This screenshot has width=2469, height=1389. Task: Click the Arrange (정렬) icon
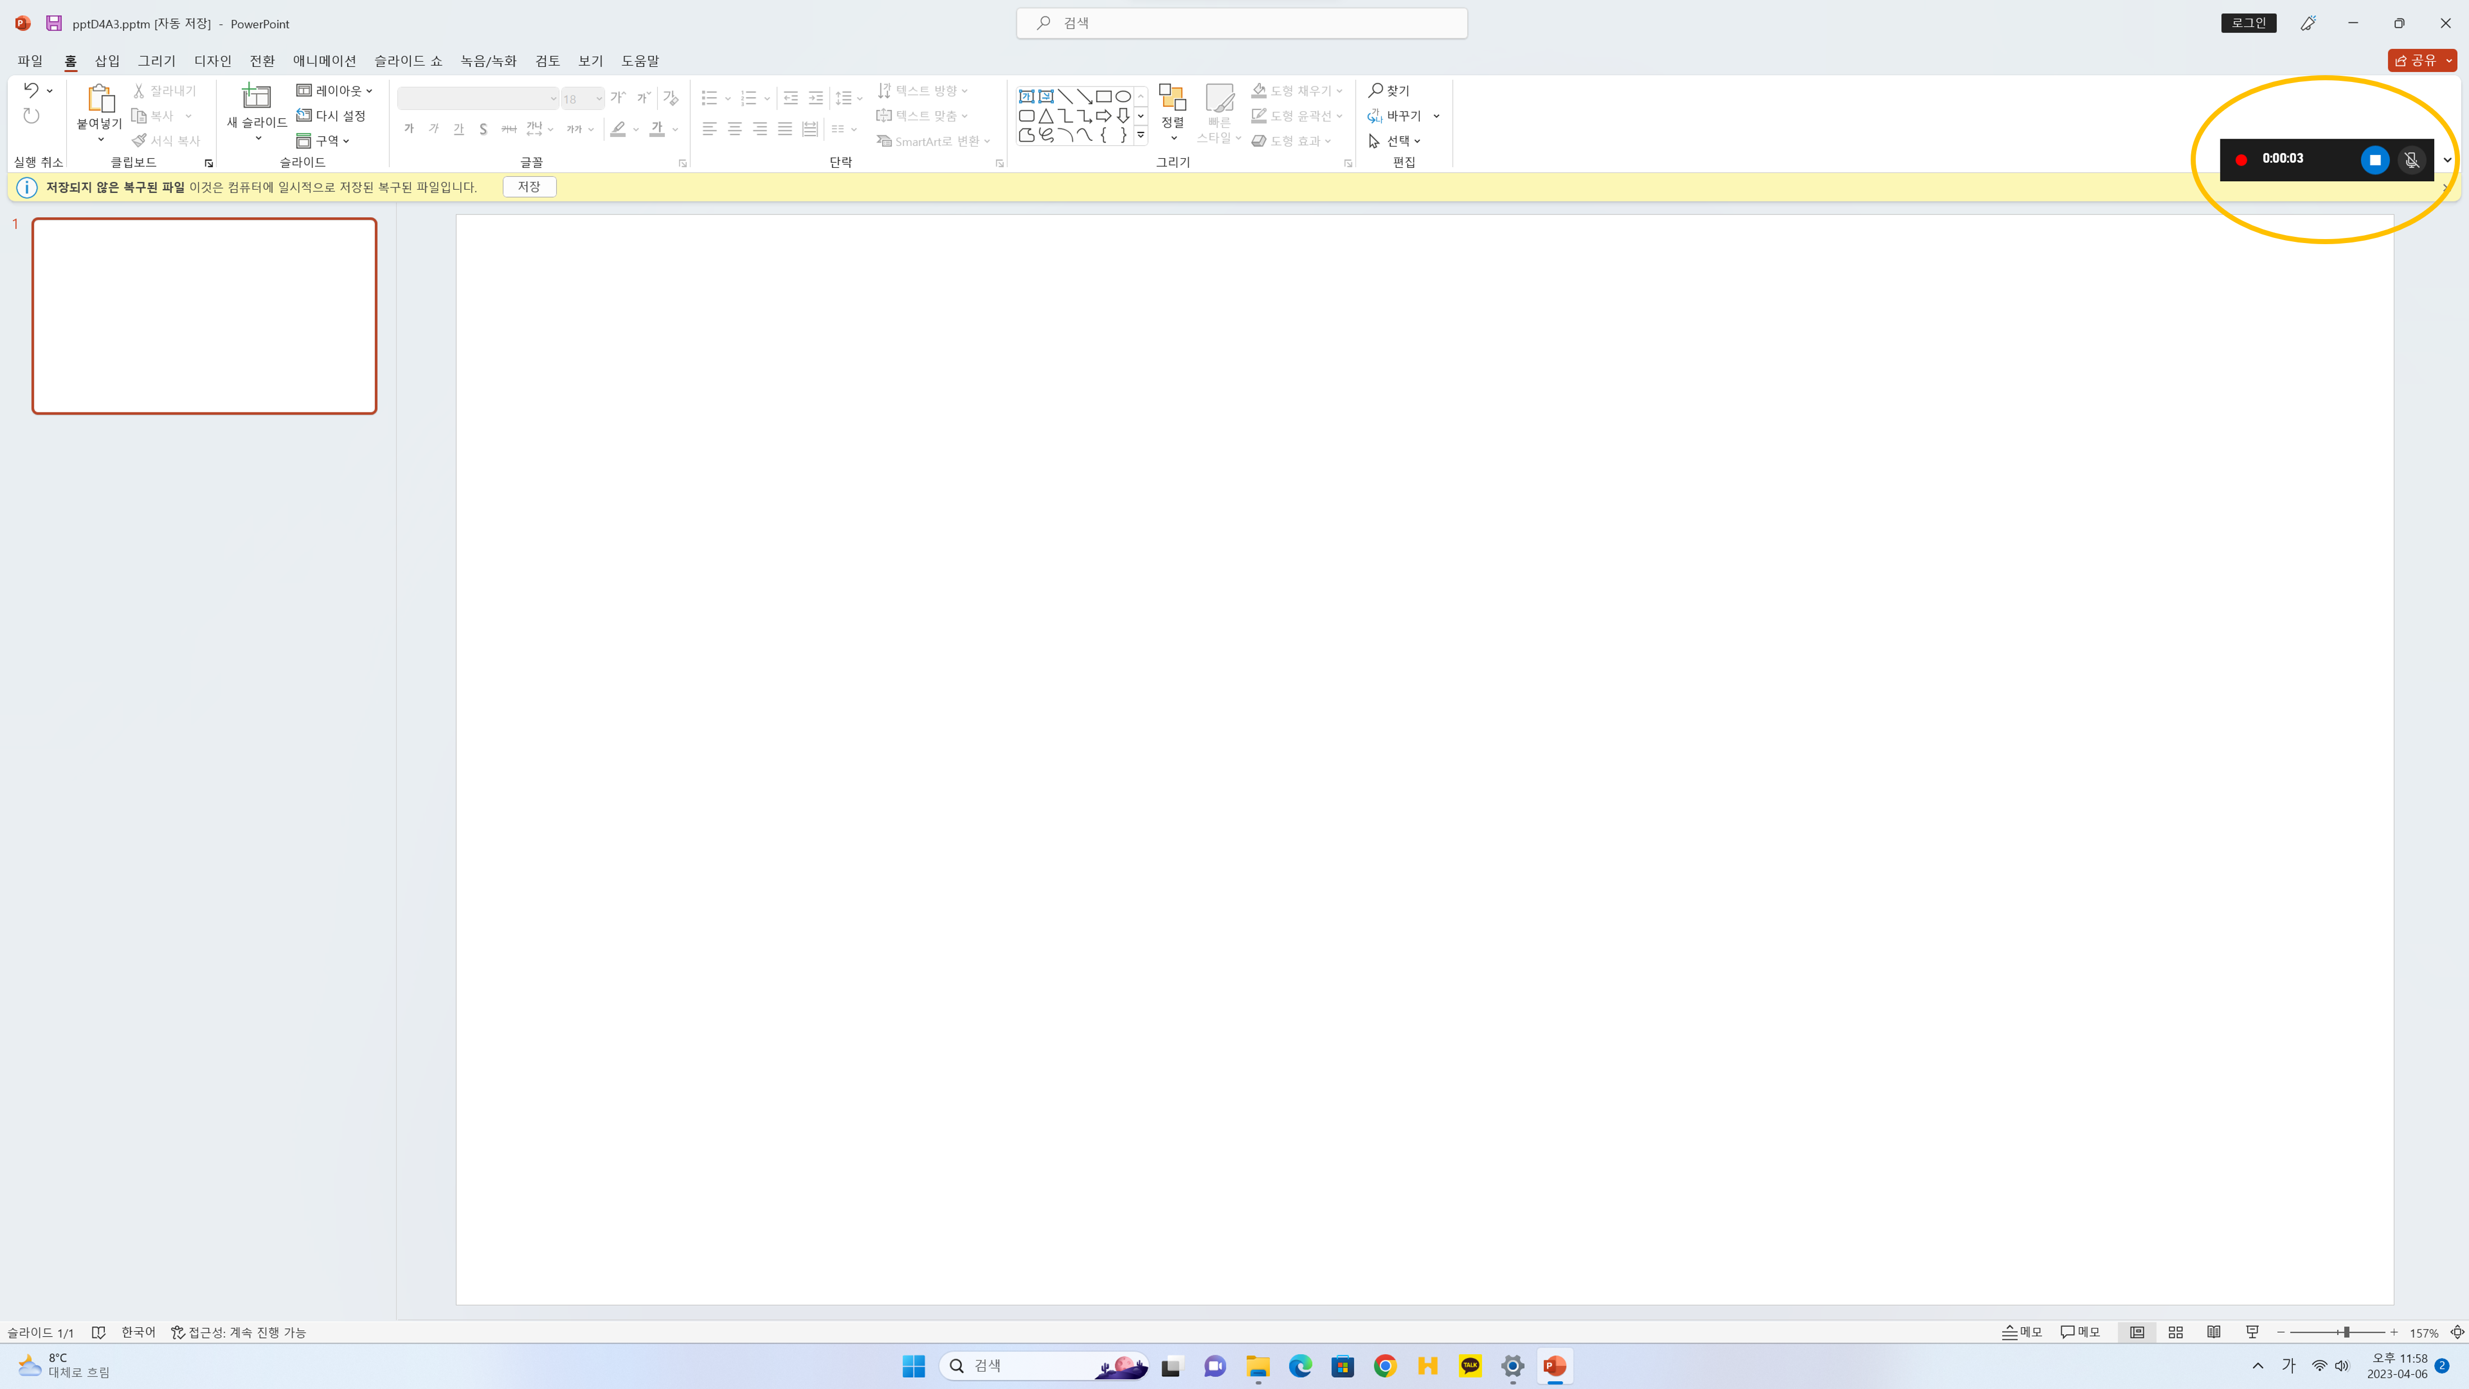[x=1172, y=99]
